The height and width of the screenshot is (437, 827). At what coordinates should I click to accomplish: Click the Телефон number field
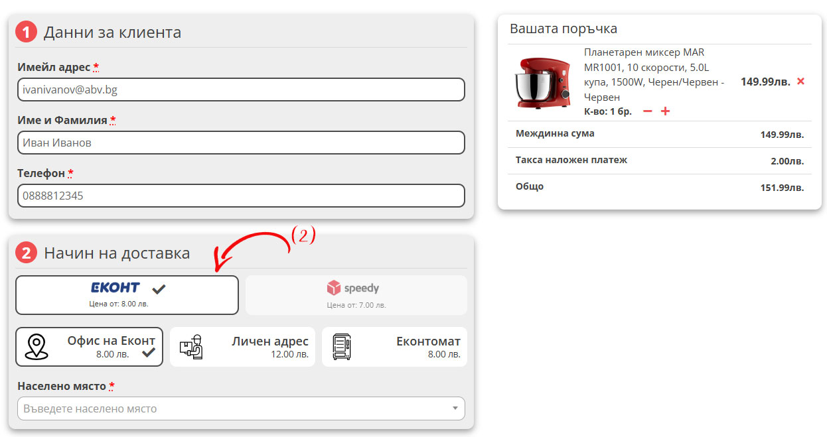click(240, 196)
